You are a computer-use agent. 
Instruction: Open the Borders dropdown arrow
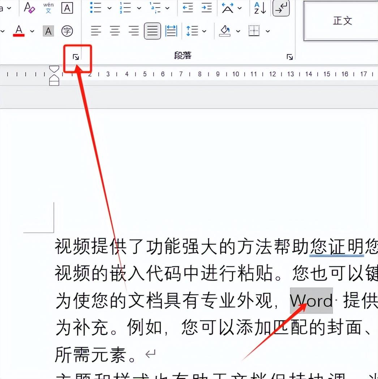pyautogui.click(x=268, y=31)
